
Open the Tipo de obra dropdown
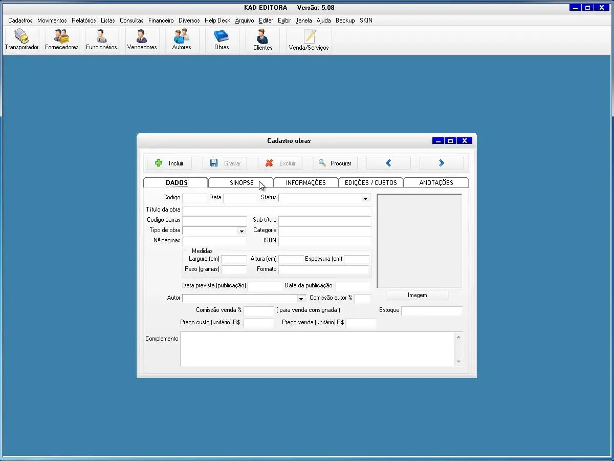coord(242,232)
